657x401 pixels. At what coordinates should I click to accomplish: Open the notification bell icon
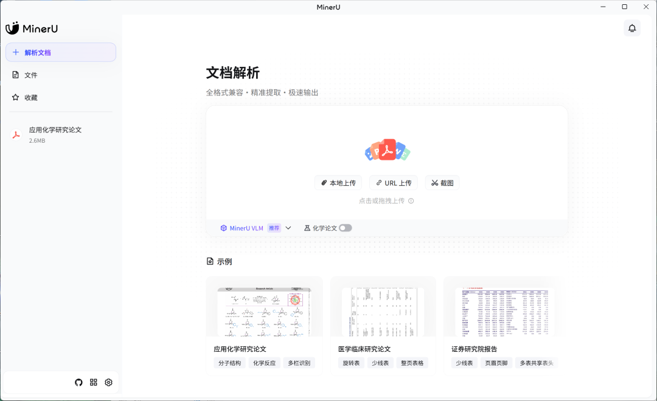tap(632, 28)
